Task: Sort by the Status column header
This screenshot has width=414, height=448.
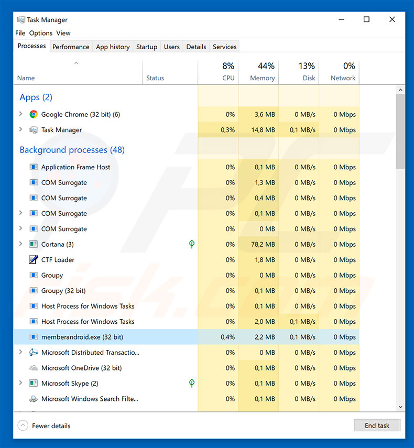Action: tap(170, 72)
